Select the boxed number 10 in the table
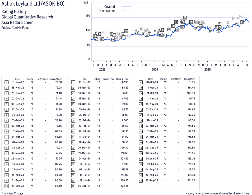Viewport: 252px width, 195px height. [x=7, y=131]
